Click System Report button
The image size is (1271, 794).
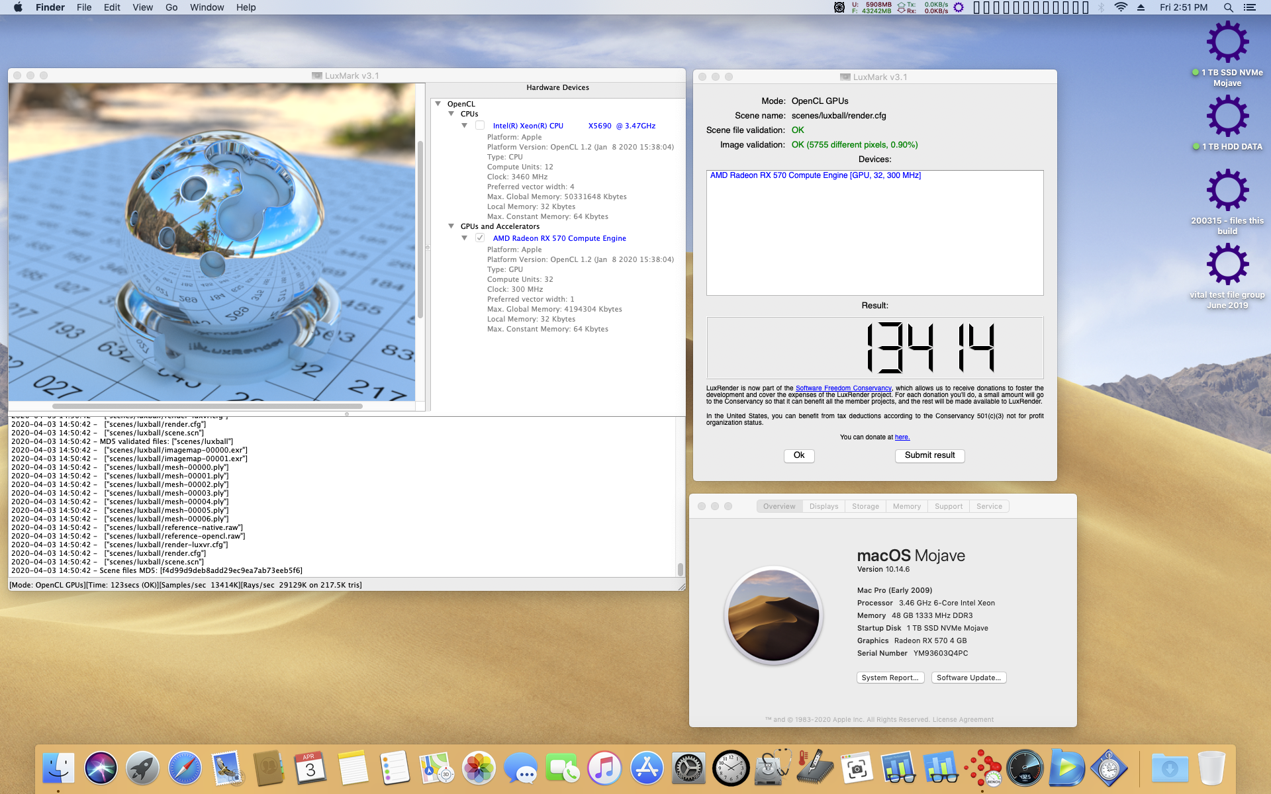click(x=890, y=678)
